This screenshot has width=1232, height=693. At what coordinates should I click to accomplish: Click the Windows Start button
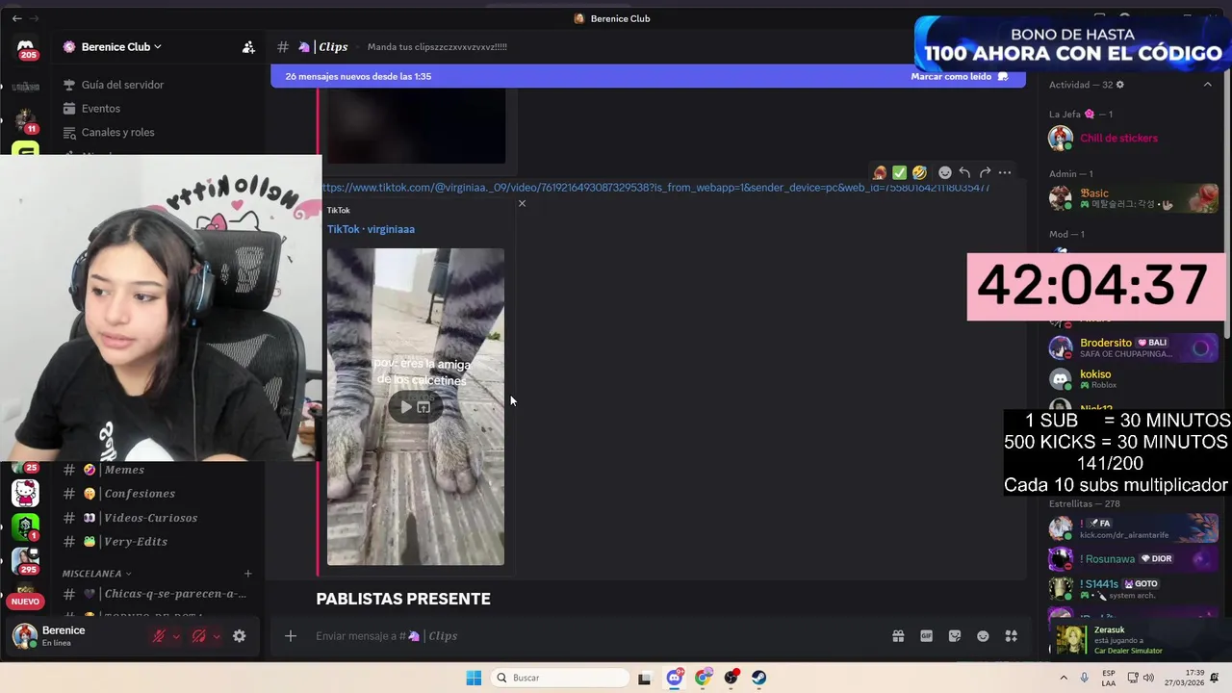[x=474, y=678]
